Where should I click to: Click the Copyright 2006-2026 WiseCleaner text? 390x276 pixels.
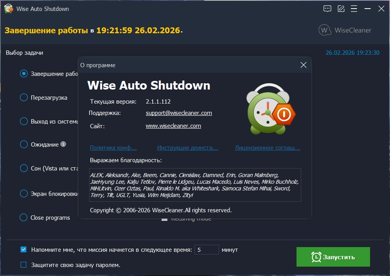161,210
